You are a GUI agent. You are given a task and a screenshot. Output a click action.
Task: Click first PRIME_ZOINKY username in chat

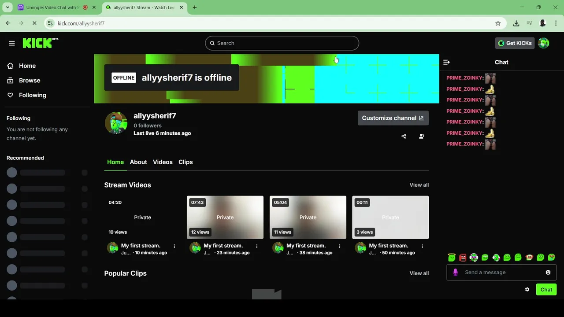coord(465,78)
